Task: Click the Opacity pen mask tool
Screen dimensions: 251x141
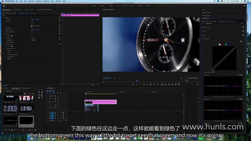Action: (x=12, y=36)
